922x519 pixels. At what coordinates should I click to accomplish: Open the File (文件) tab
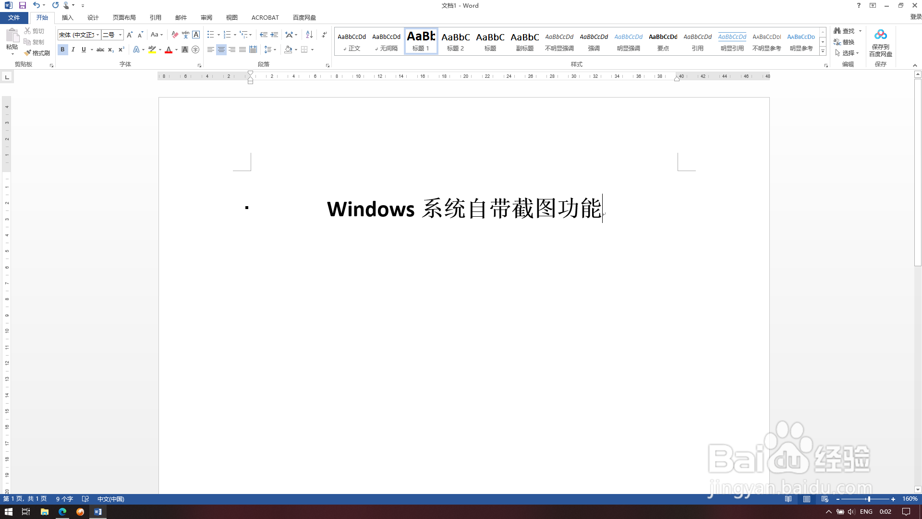click(14, 18)
